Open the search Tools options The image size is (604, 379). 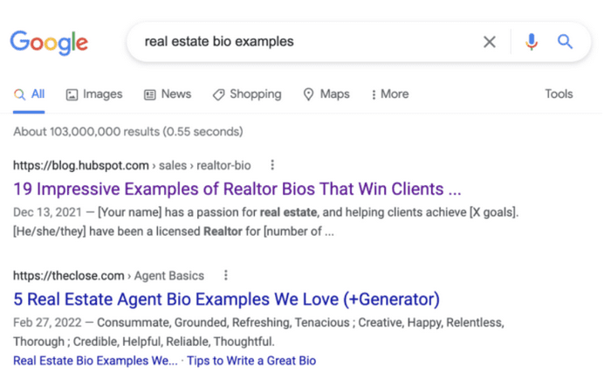559,94
